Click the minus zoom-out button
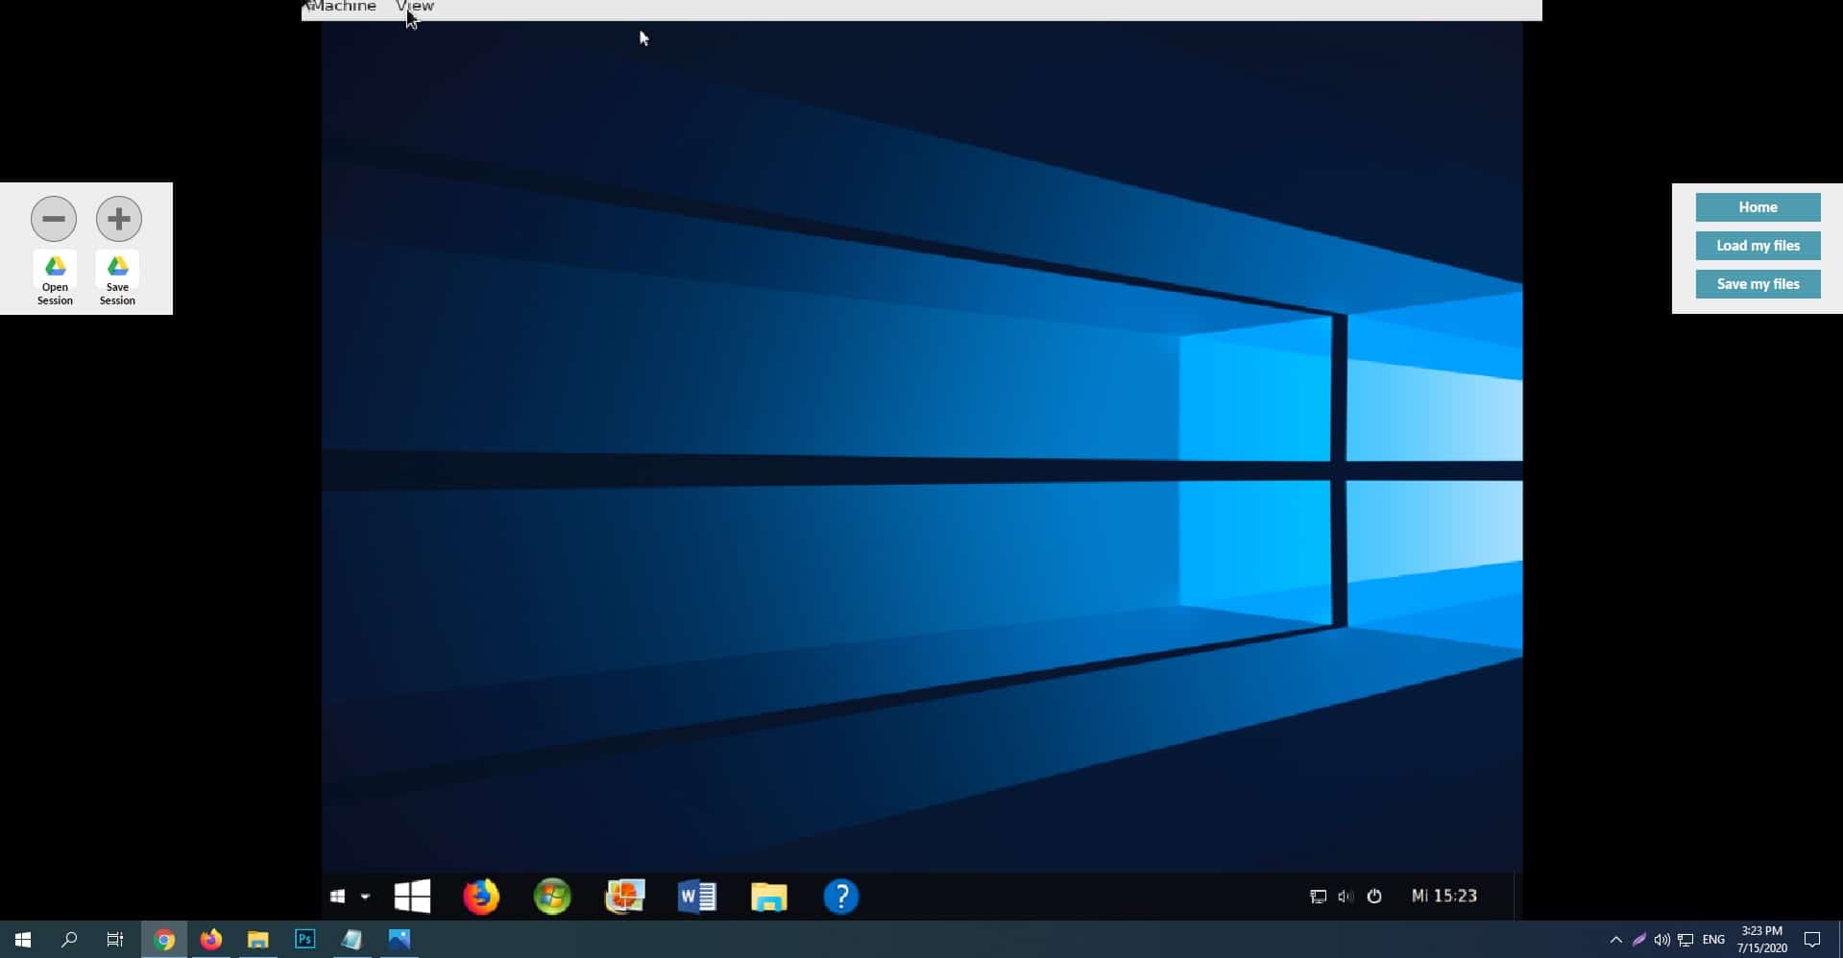 tap(54, 219)
